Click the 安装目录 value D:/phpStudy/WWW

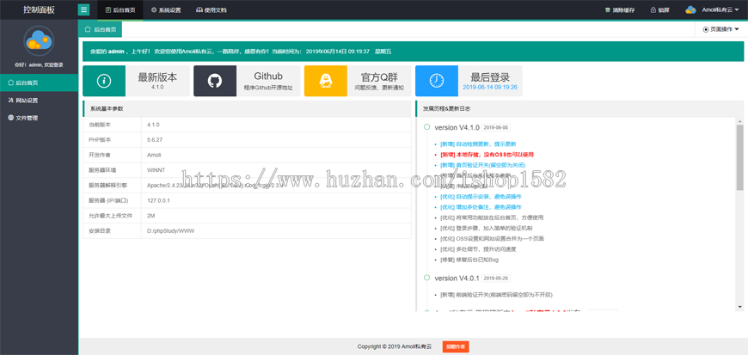tap(171, 231)
